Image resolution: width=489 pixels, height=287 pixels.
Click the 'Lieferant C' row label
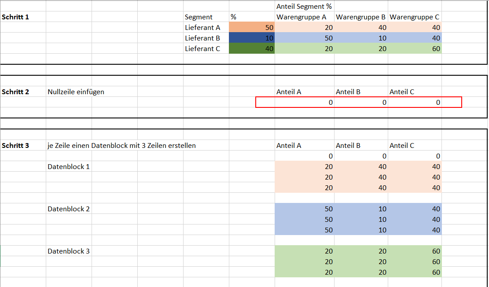pos(206,49)
